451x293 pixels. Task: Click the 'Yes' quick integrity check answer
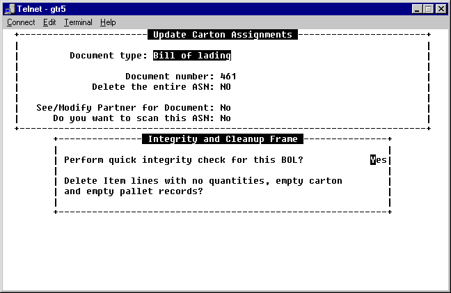pos(379,160)
